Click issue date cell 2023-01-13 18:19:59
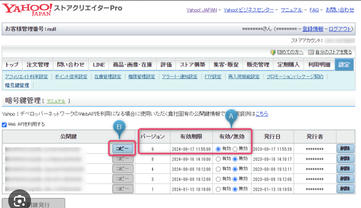 click(x=272, y=189)
